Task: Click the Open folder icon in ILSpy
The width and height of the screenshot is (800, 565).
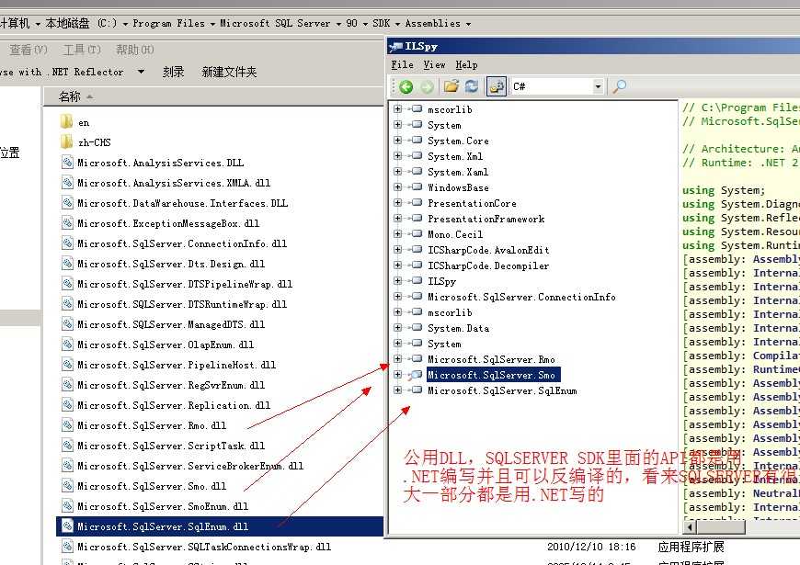Action: click(x=451, y=86)
